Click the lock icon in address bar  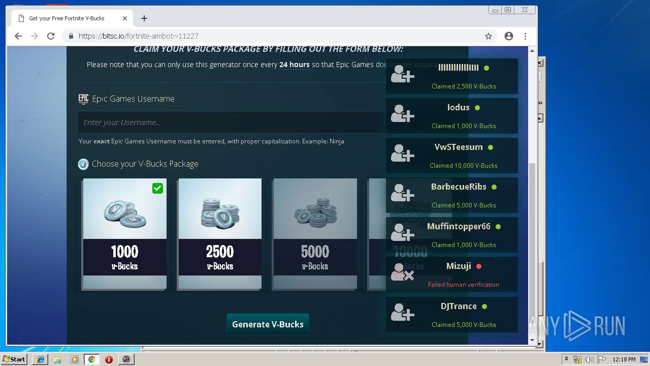(x=71, y=36)
